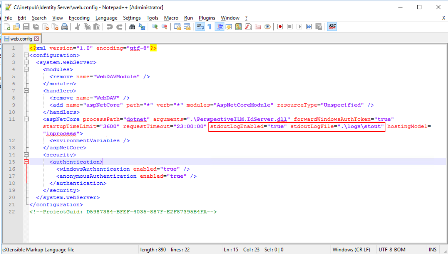Open the Plugins menu
Viewport: 448px width, 254px height.
(207, 18)
